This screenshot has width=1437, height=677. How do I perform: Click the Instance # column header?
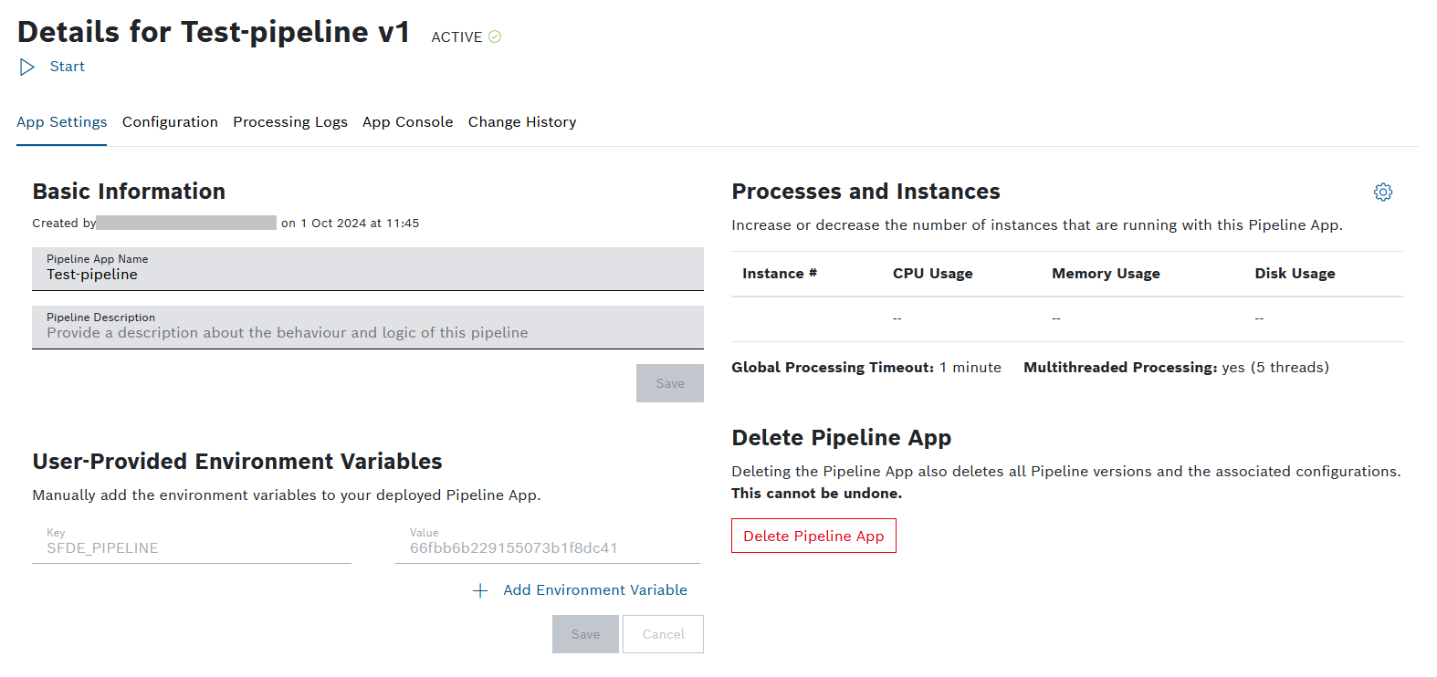(x=779, y=274)
